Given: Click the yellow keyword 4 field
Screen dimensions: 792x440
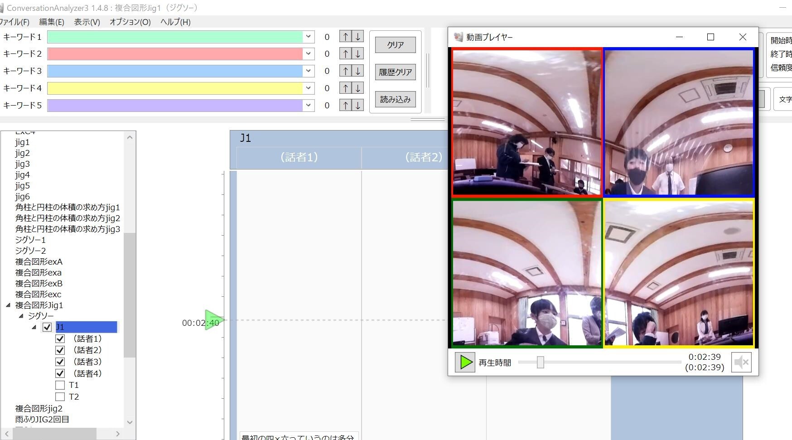Looking at the screenshot, I should pyautogui.click(x=175, y=88).
